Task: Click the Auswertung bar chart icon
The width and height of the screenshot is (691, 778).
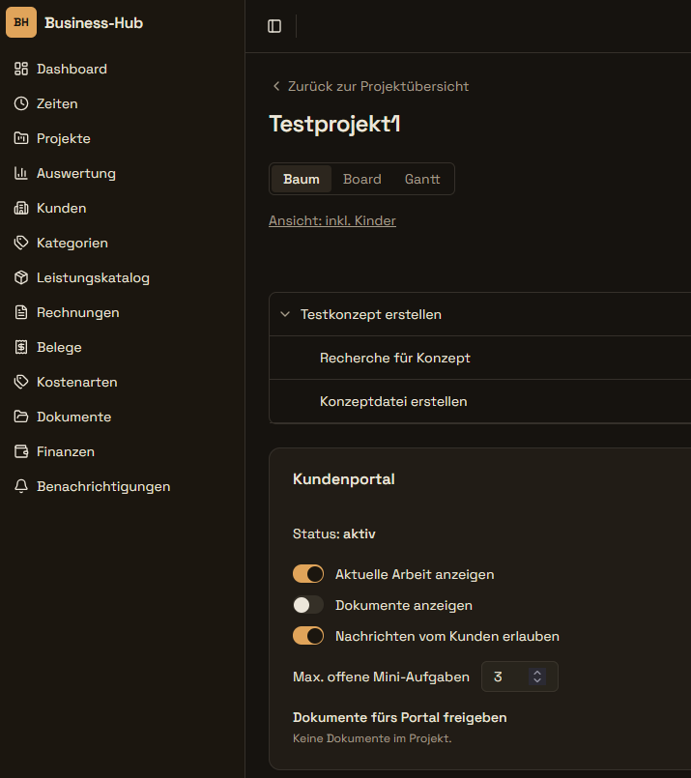Action: 21,173
